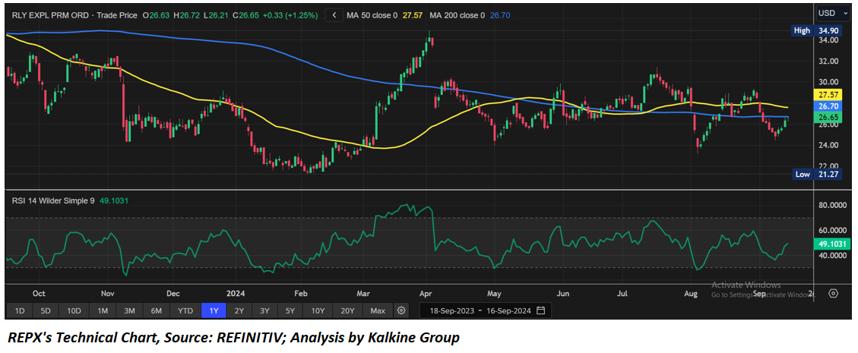Screen dimensions: 858x353
Task: Click the 2024 label on time axis
Action: [235, 294]
